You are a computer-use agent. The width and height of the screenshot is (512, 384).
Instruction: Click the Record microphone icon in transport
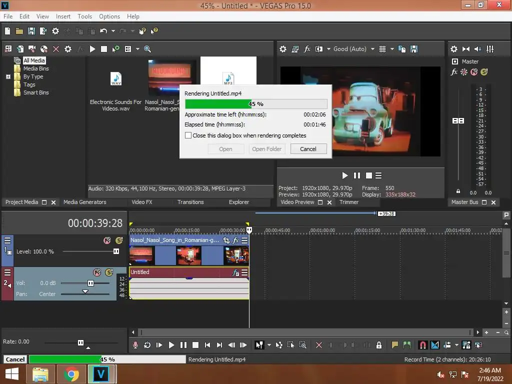[135, 345]
